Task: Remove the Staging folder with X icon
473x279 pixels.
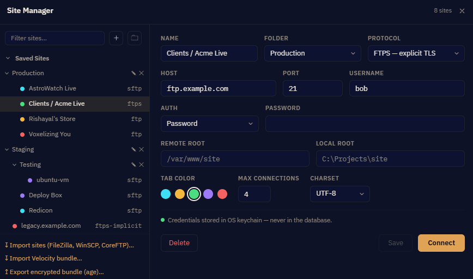Action: coord(141,149)
